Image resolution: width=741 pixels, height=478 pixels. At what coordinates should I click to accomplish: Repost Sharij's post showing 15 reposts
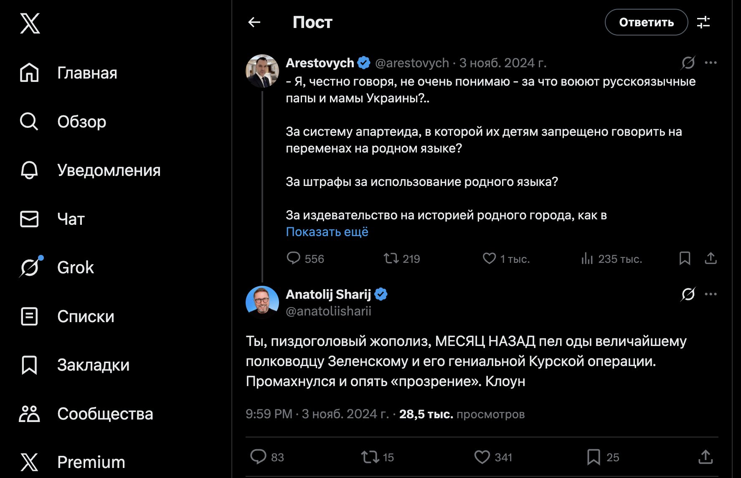[x=370, y=457]
